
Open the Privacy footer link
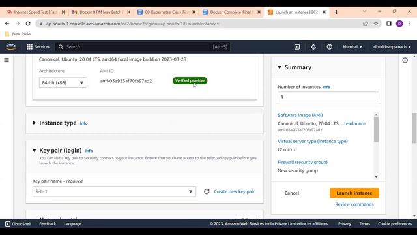(x=345, y=223)
